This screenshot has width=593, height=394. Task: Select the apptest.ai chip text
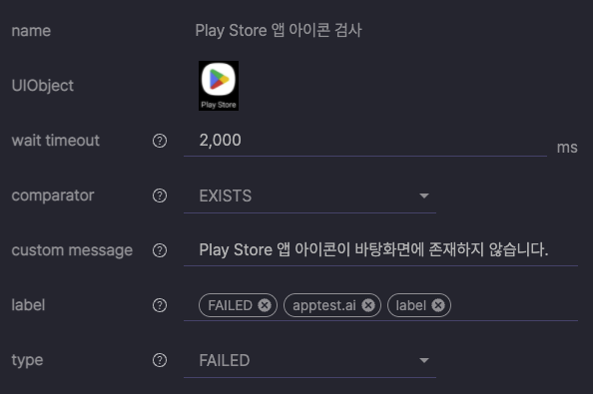pyautogui.click(x=324, y=305)
